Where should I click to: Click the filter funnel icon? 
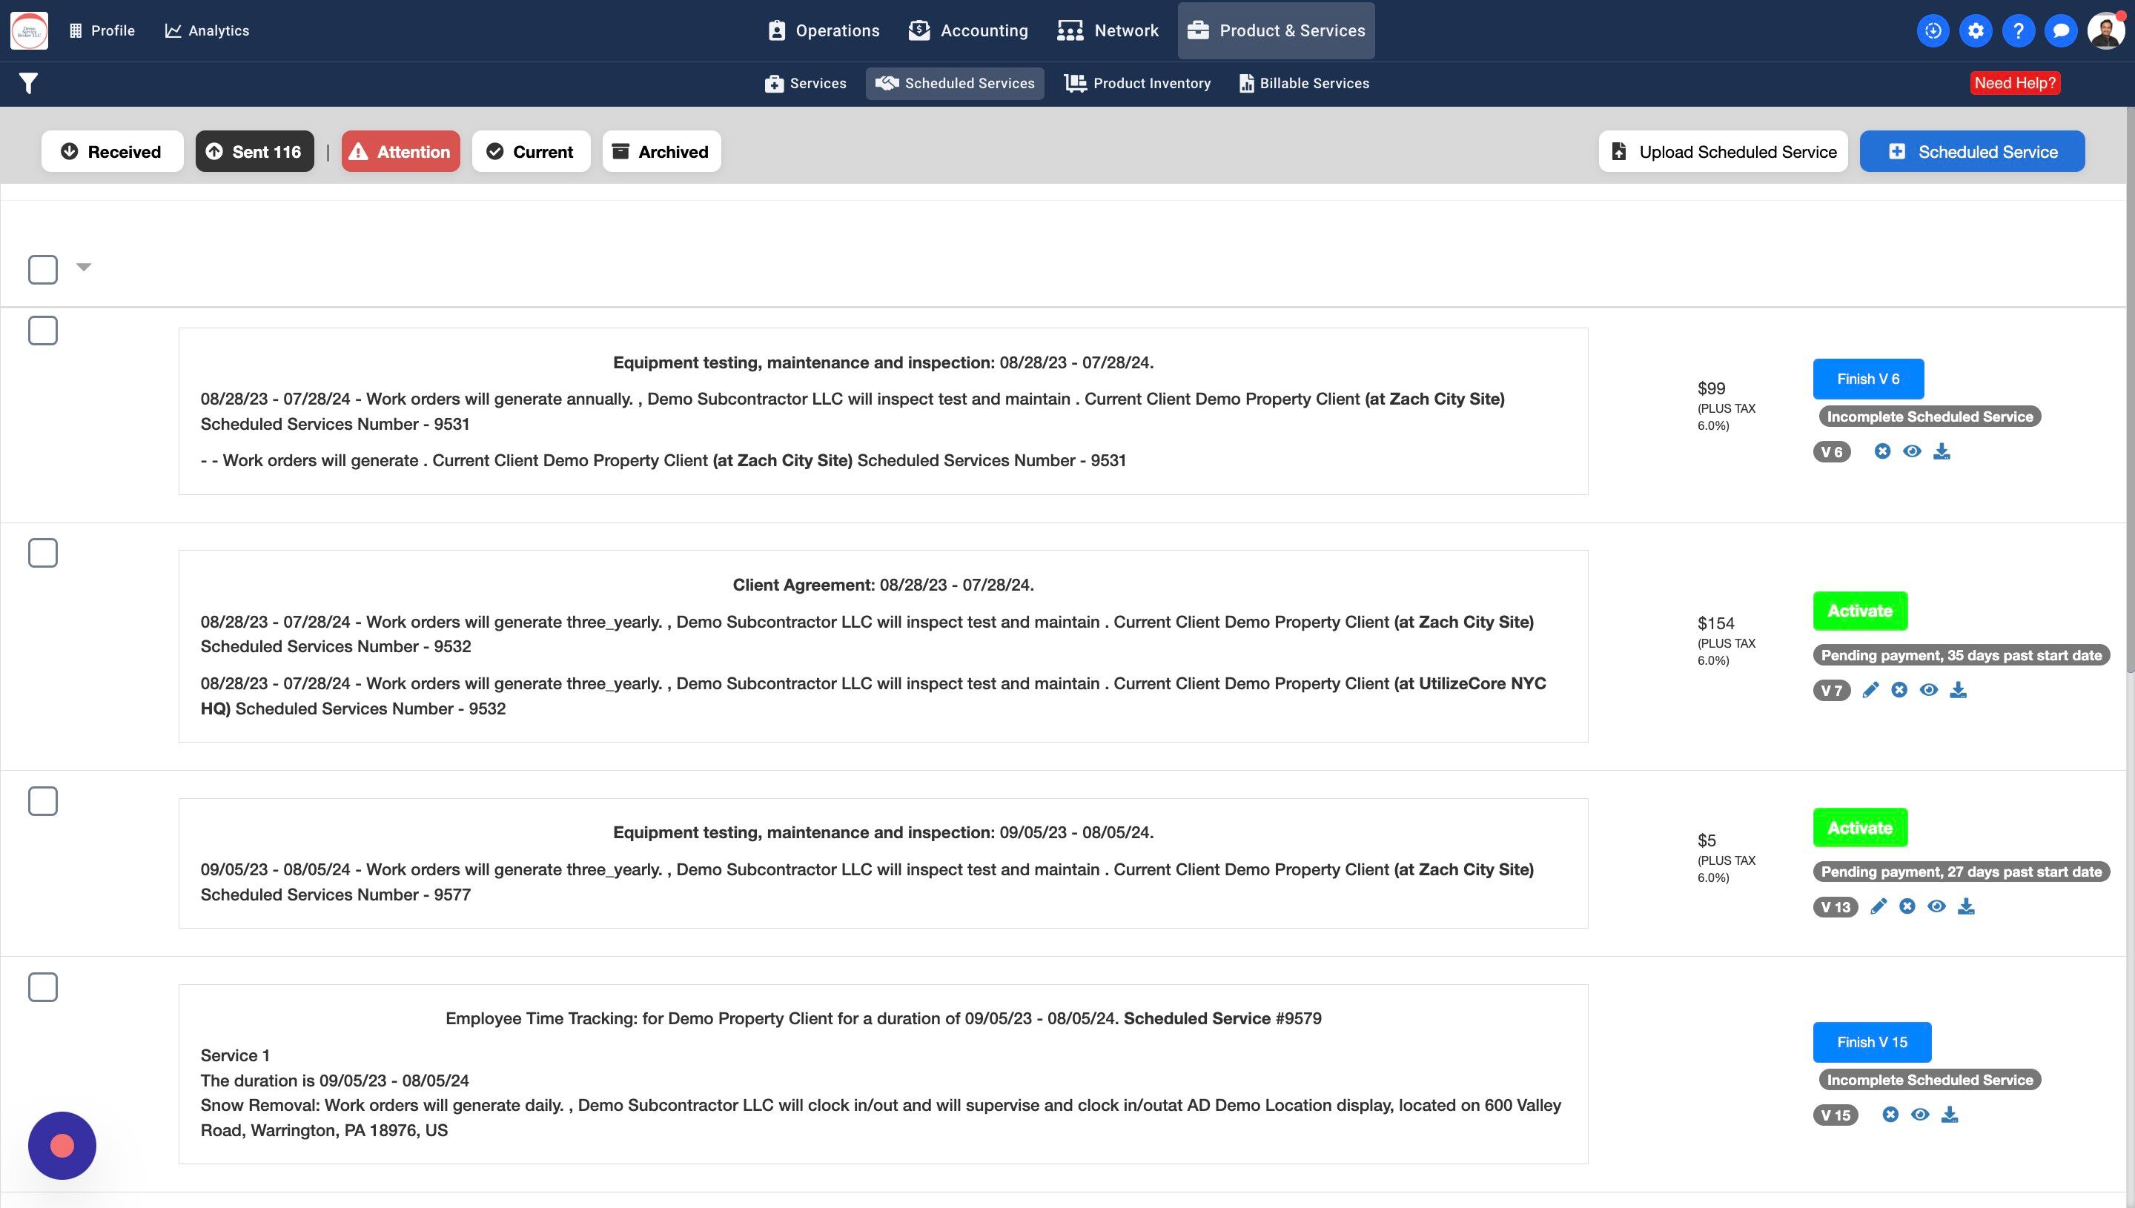[28, 83]
